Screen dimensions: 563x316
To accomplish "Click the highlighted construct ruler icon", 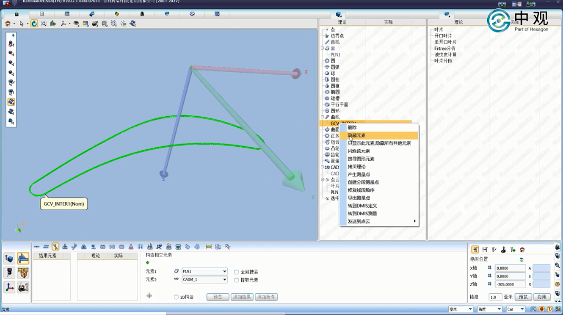I will tap(23, 258).
